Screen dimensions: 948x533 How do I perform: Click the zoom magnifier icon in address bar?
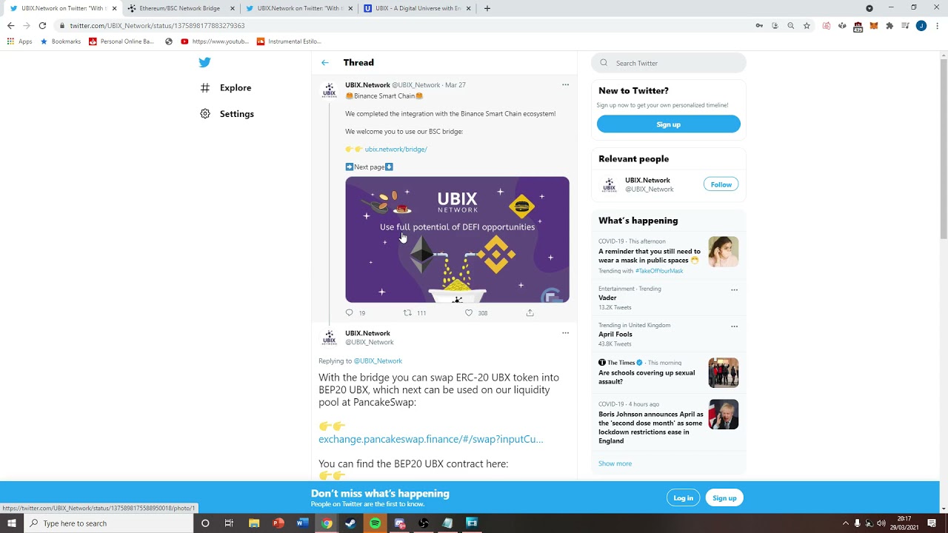790,26
